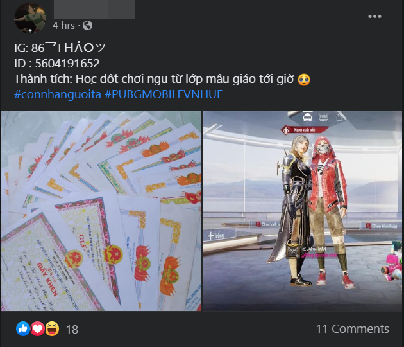Screen dimensions: 404x347
Task: Click the Haha laughing reaction icon
Action: tap(53, 328)
